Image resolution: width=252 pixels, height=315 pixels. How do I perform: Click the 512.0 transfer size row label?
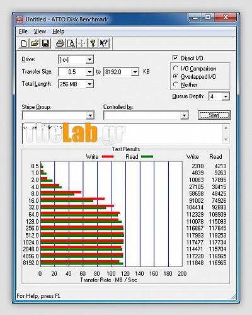click(x=32, y=236)
